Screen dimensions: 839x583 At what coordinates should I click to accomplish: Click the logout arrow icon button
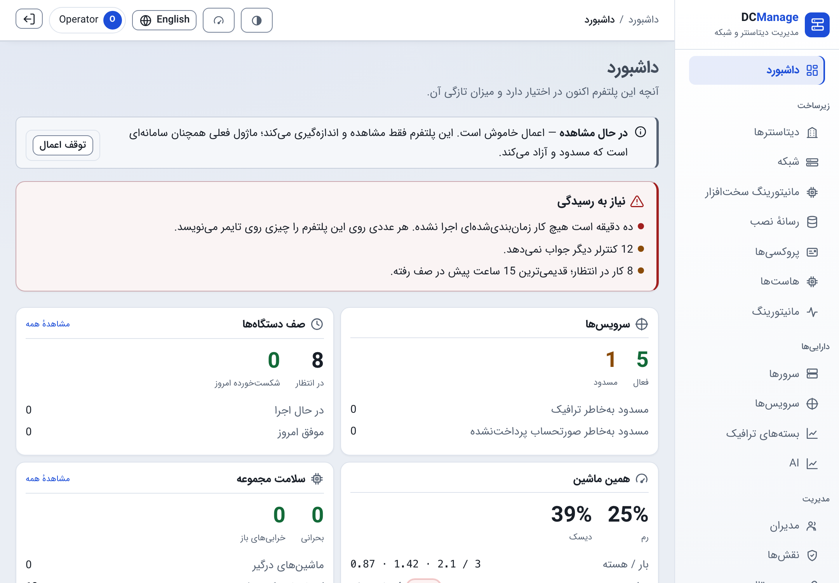pos(29,19)
